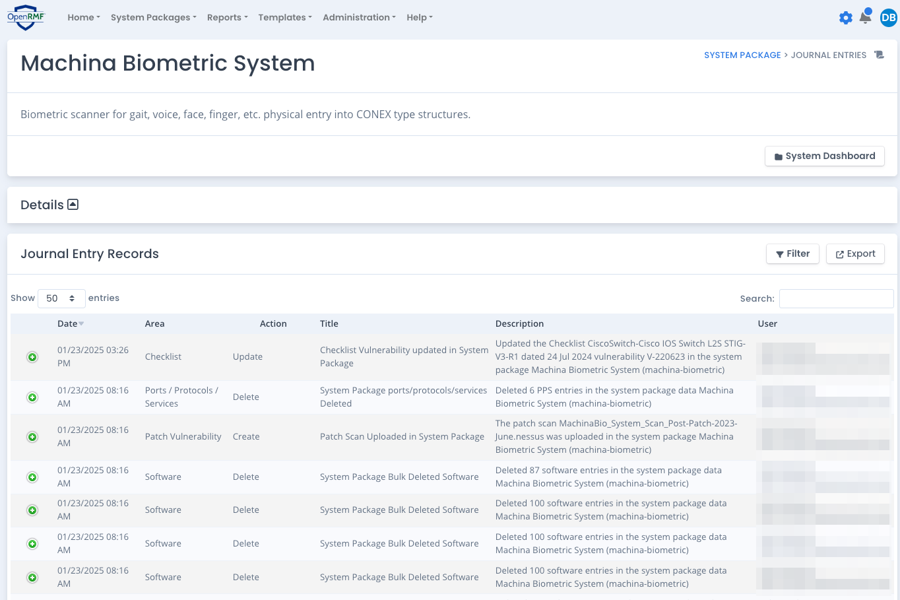Viewport: 900px width, 600px height.
Task: Click 'Deleted 6 PPS entries' description text
Action: pyautogui.click(x=614, y=397)
